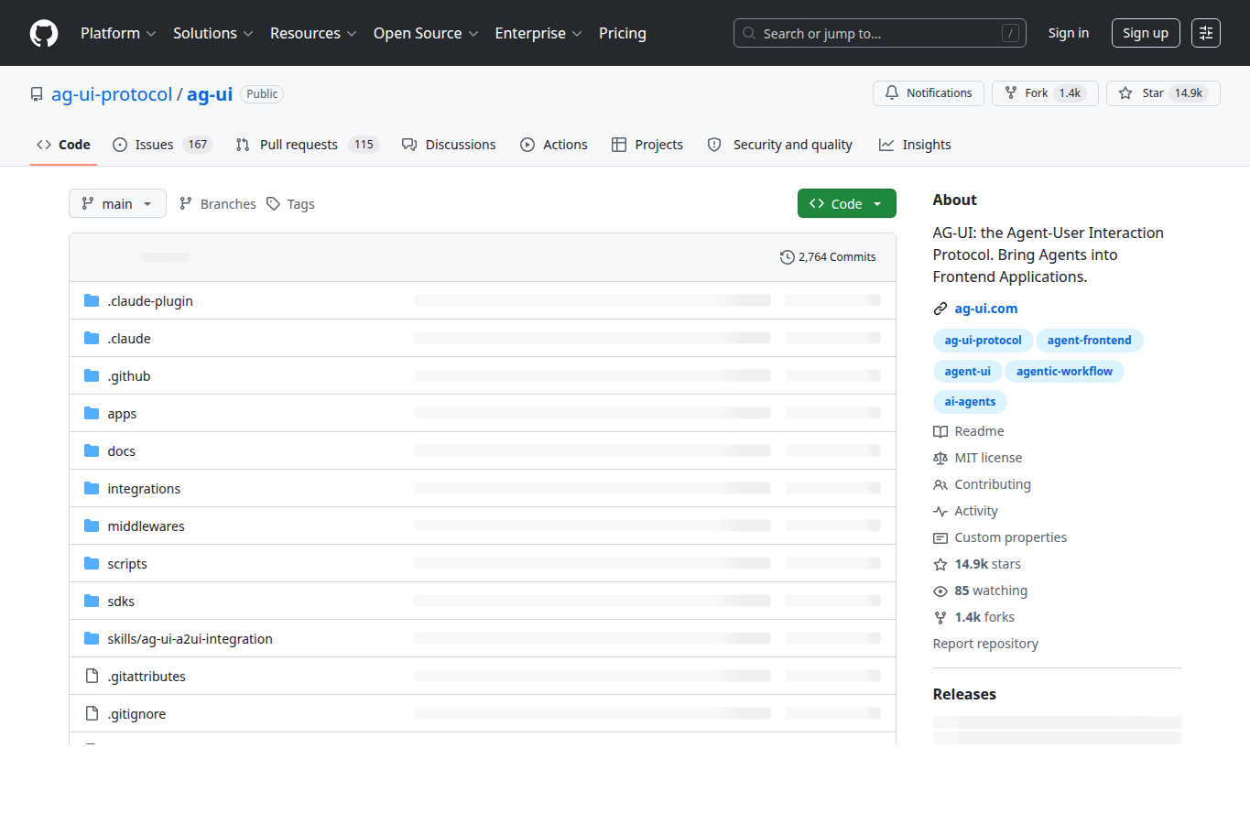Click the bell icon in Notifications
Viewport: 1250px width, 824px height.
892,92
